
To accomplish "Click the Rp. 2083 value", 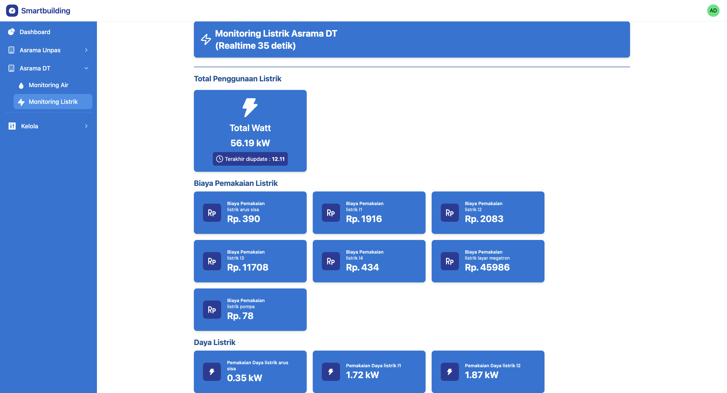I will 484,219.
